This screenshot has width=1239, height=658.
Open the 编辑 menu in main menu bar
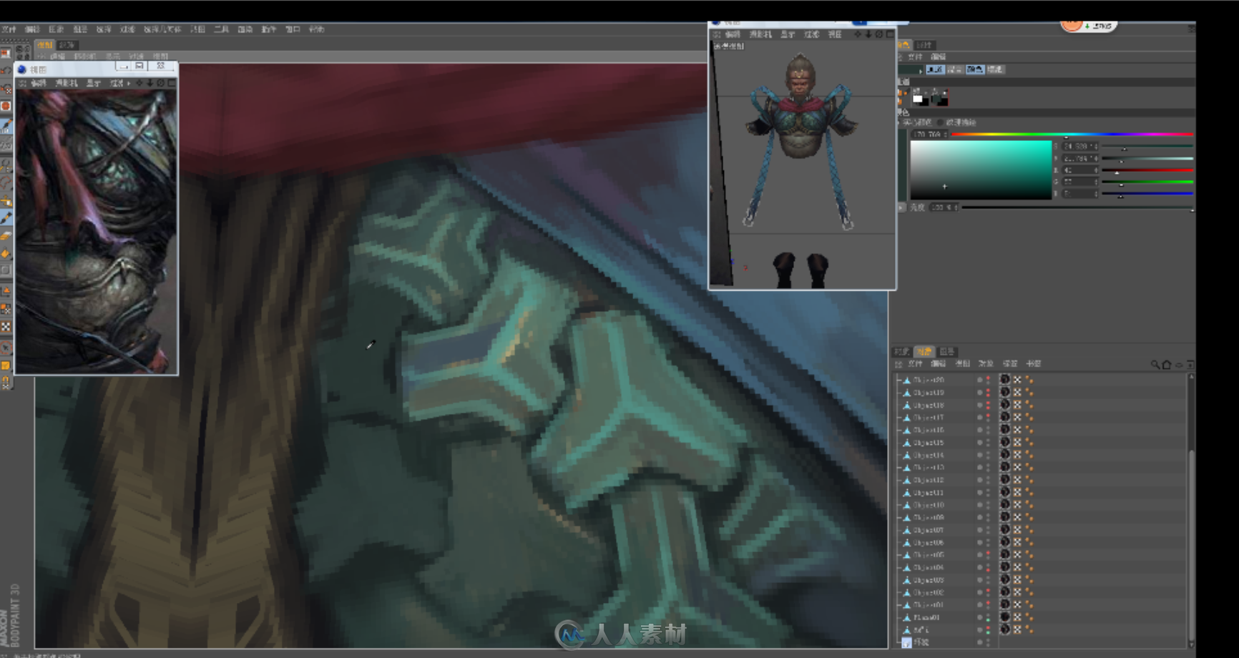[32, 29]
